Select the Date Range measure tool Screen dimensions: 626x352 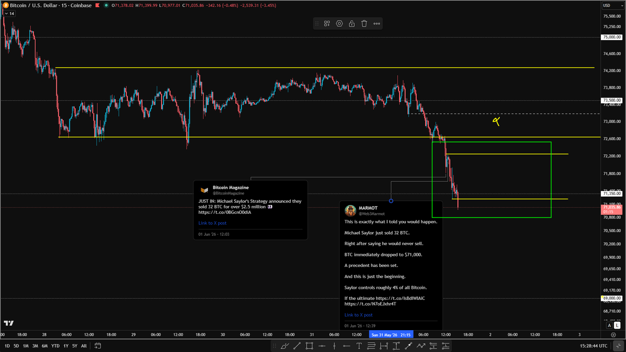coord(384,346)
